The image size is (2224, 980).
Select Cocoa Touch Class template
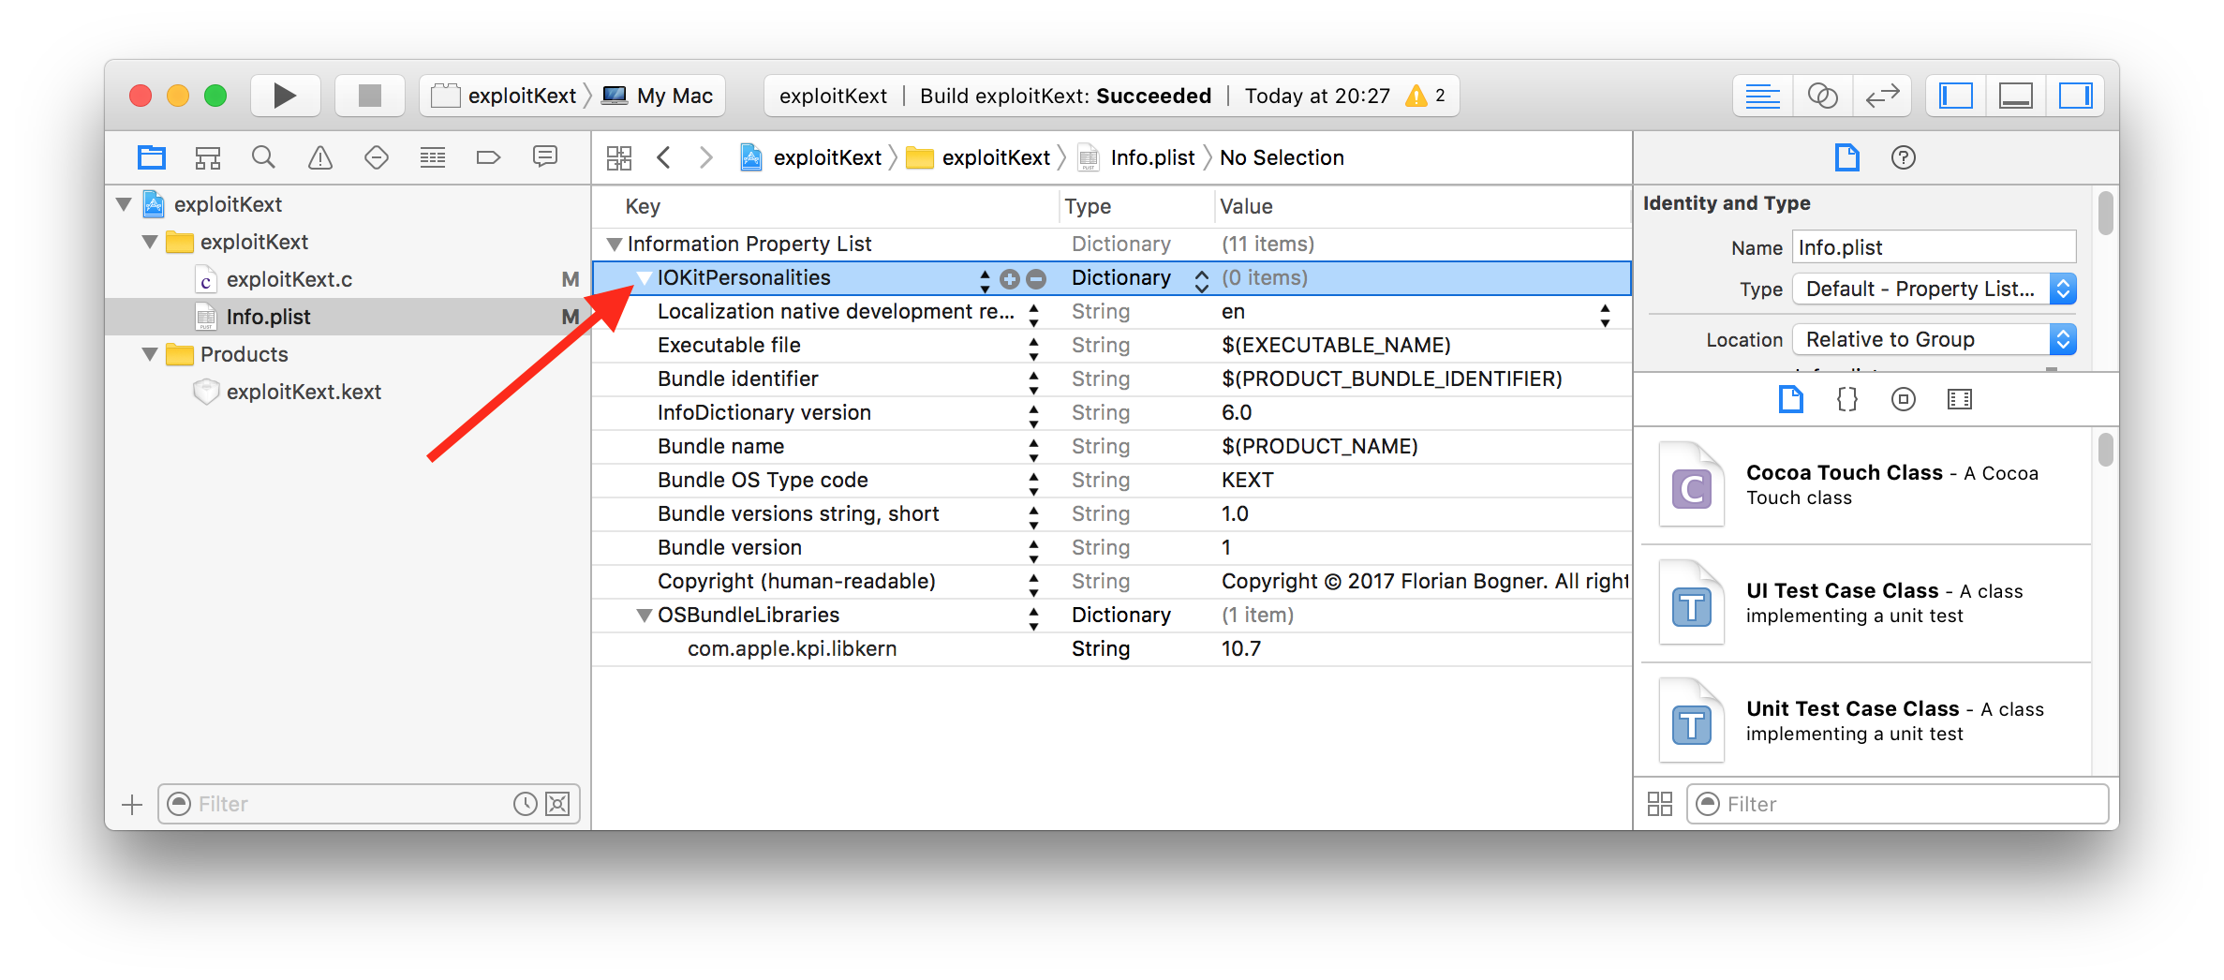click(x=1865, y=485)
